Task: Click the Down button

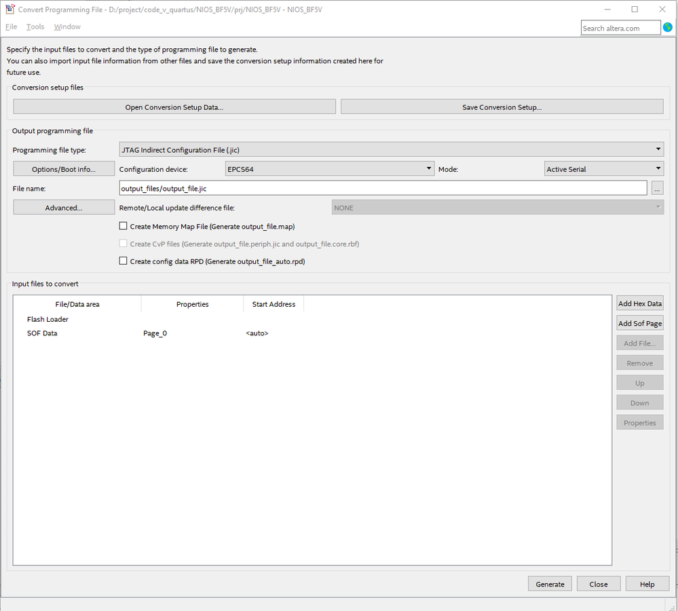Action: point(639,403)
